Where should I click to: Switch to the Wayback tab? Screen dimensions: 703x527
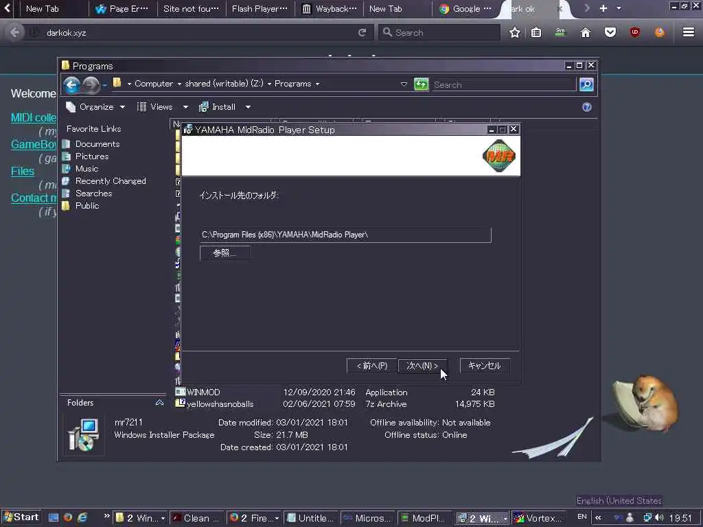(330, 9)
